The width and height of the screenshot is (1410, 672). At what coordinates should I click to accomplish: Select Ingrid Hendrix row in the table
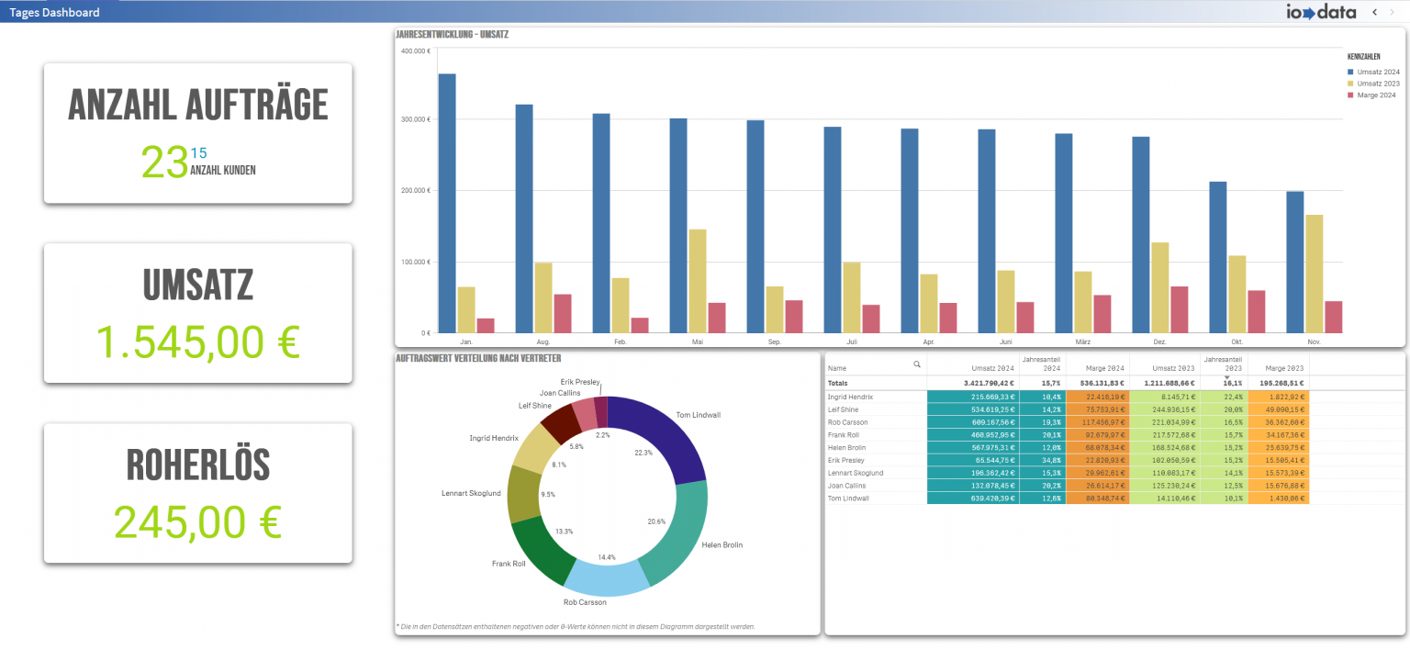(x=1069, y=397)
